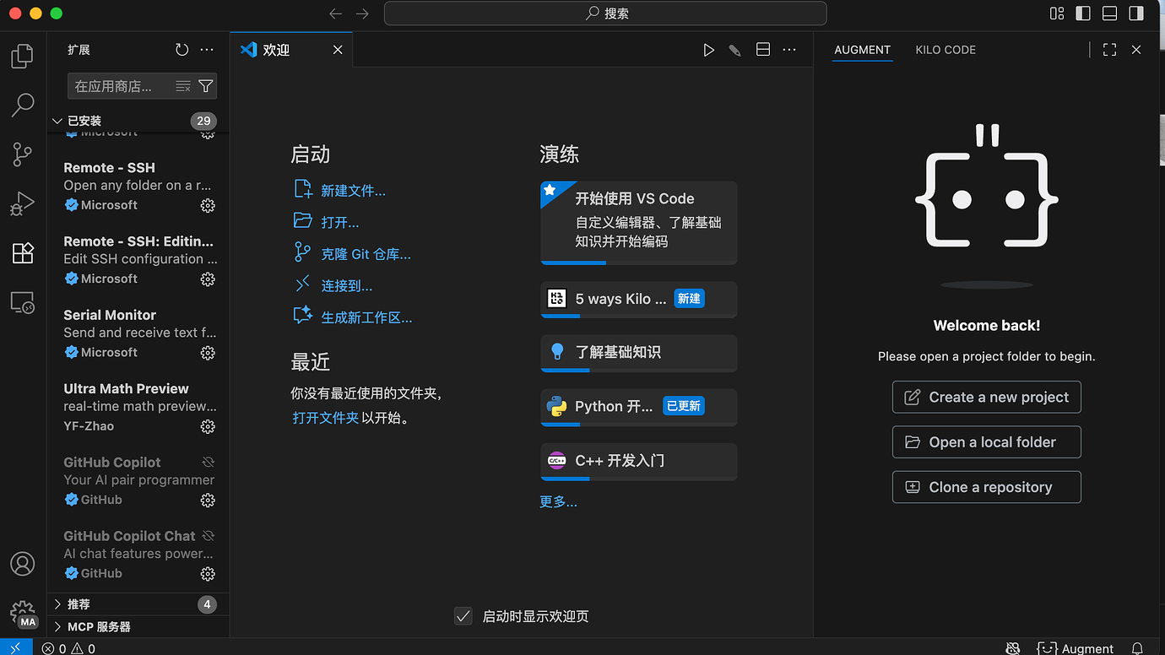
Task: Open the Customize Layout control
Action: (x=1057, y=14)
